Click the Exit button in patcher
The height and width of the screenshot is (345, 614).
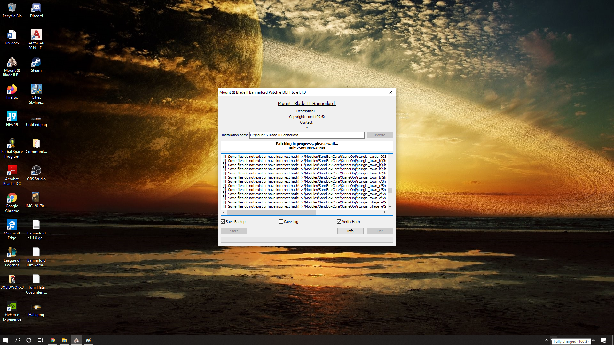(380, 231)
